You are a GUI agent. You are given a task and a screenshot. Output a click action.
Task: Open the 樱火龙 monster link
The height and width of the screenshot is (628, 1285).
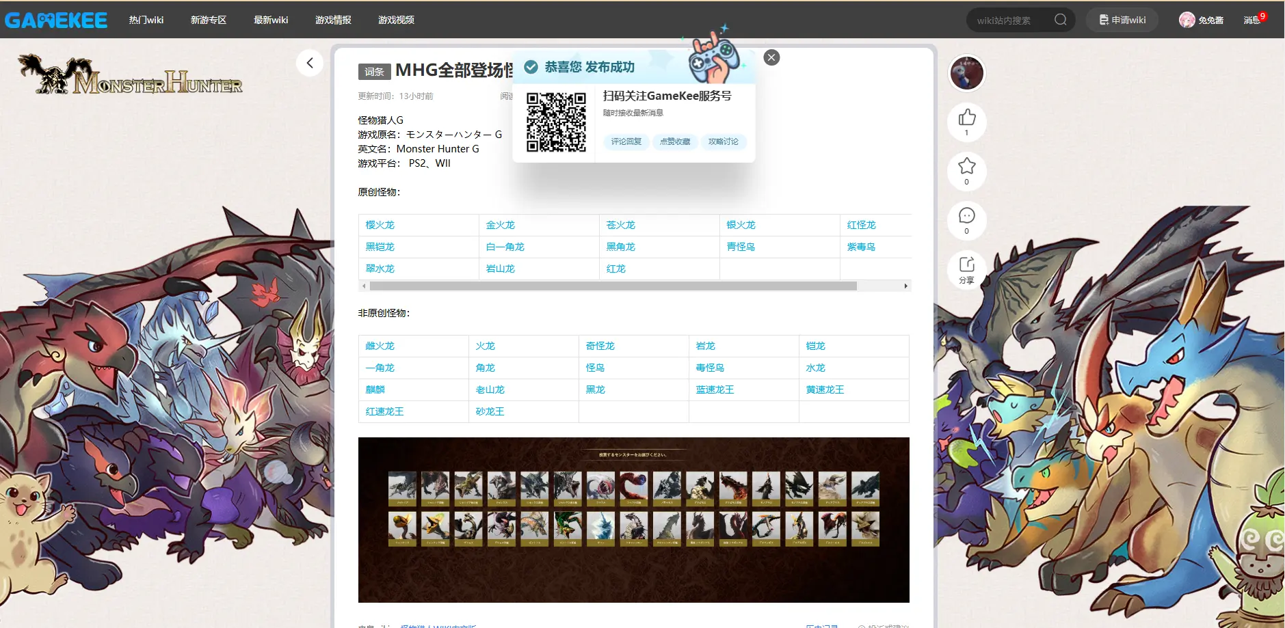(380, 225)
